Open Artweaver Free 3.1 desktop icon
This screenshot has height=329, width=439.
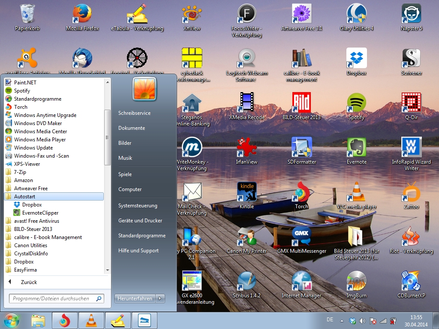[301, 17]
